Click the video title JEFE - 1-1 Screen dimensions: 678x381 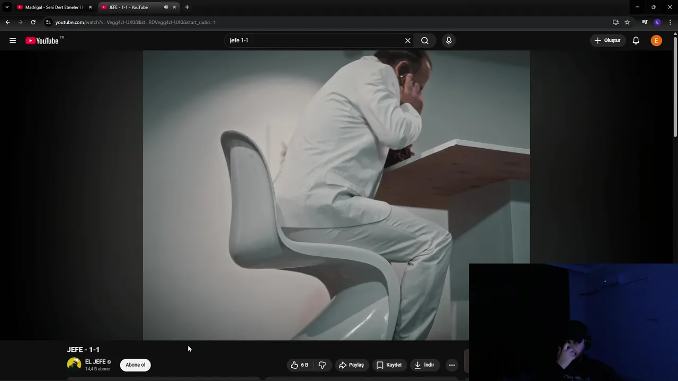pos(83,350)
